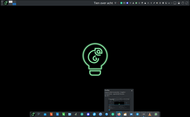190x117 pixels.
Task: Expand hidden system tray icons arrow
Action: pyautogui.click(x=172, y=3)
